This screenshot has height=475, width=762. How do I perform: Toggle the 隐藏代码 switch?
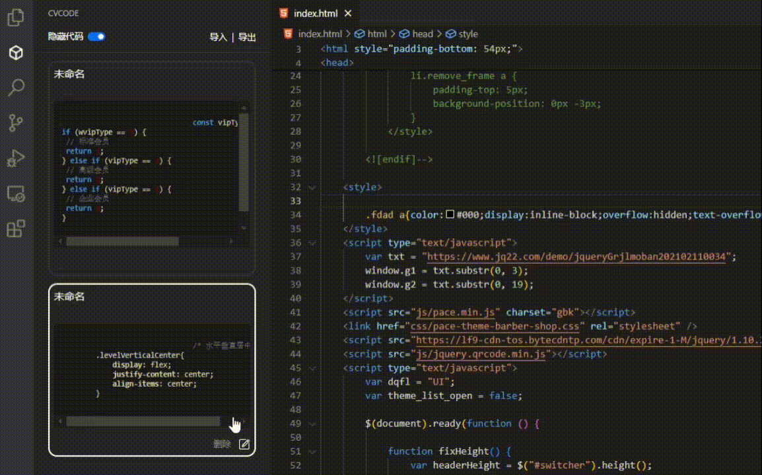pos(96,36)
